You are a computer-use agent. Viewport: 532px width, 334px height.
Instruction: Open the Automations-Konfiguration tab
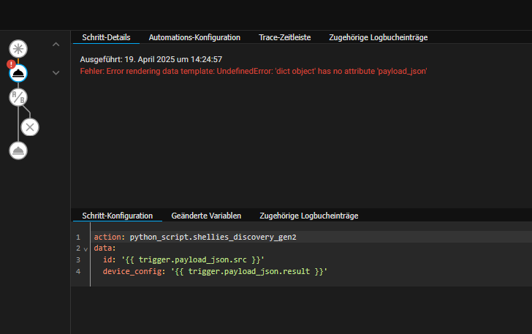pos(194,37)
